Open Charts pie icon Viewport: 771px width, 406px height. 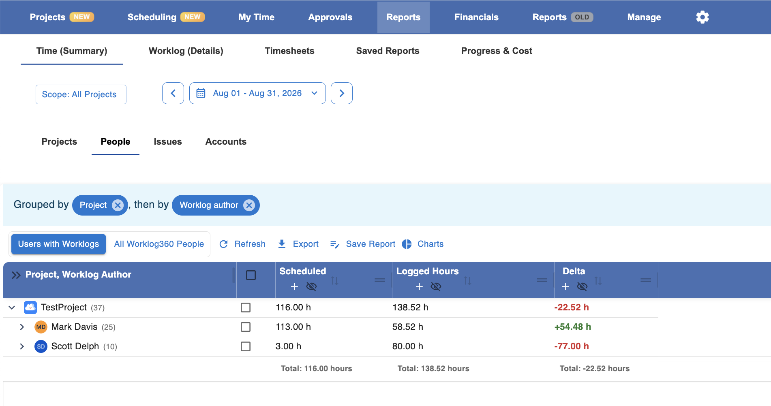click(x=407, y=244)
